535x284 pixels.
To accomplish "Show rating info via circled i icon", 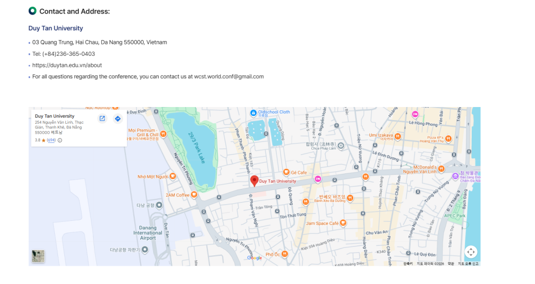I will tap(60, 140).
